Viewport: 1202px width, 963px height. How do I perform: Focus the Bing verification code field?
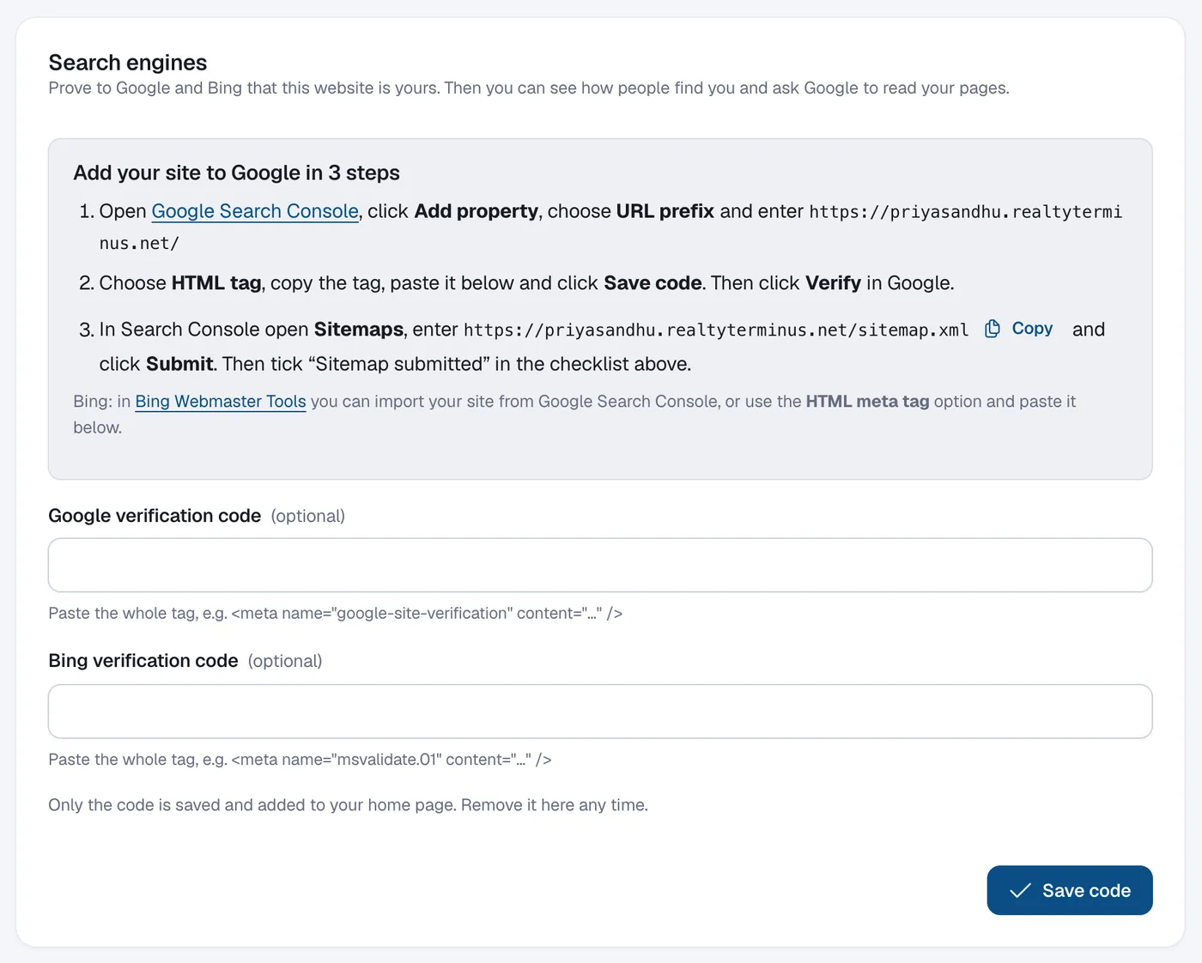point(600,711)
